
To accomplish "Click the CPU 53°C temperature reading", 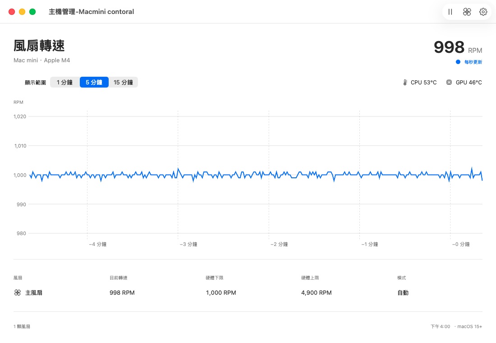I will point(423,82).
